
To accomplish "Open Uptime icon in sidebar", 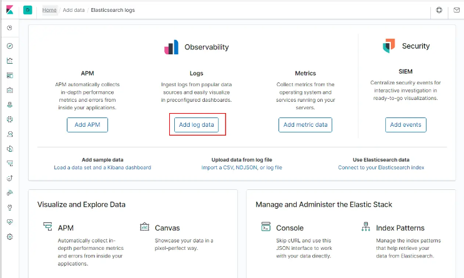I will coord(10,178).
